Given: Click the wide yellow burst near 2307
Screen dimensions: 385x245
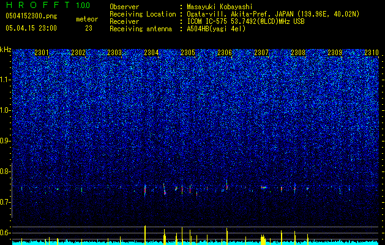Looking at the screenshot, I should (x=263, y=240).
